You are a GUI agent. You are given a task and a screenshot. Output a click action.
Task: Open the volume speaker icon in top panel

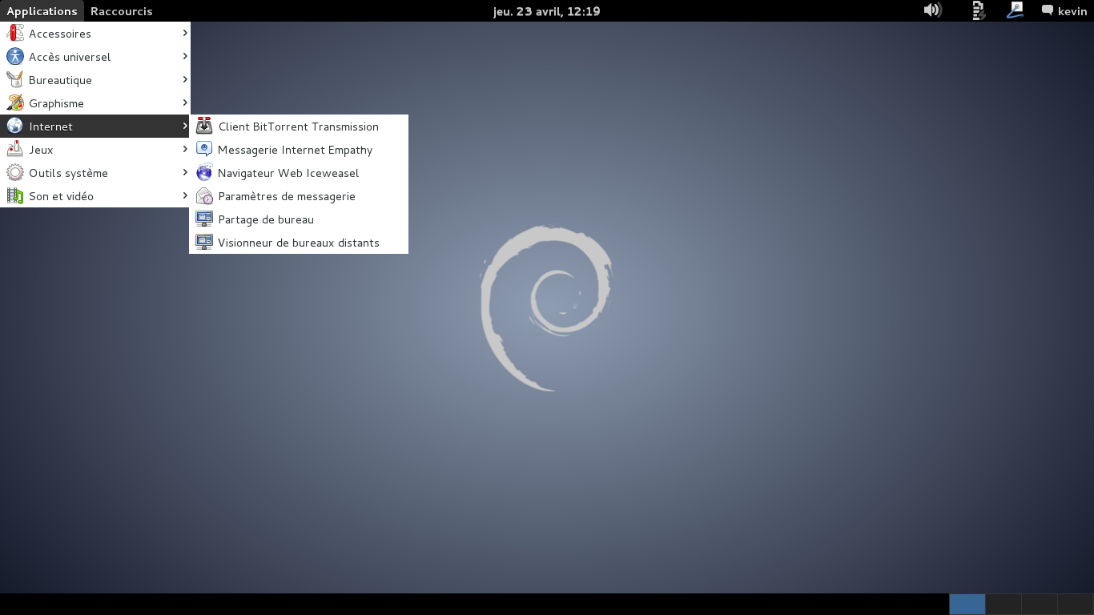tap(932, 10)
